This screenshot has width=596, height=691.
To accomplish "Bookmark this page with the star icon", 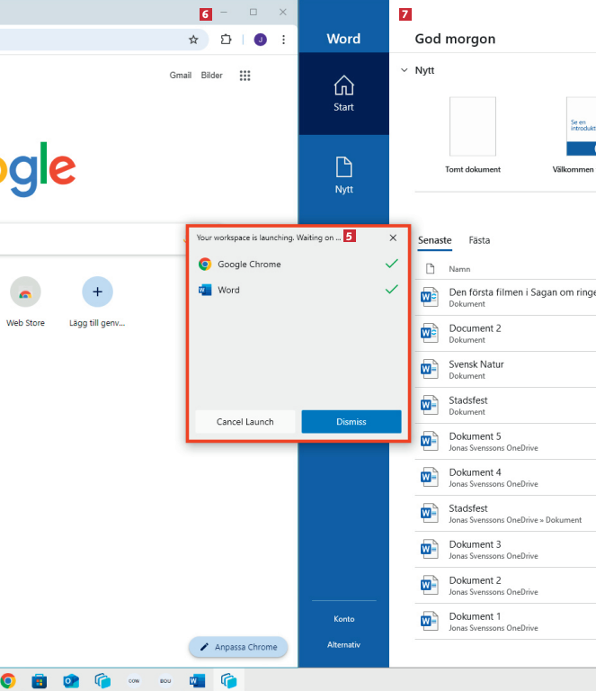I will pyautogui.click(x=192, y=40).
